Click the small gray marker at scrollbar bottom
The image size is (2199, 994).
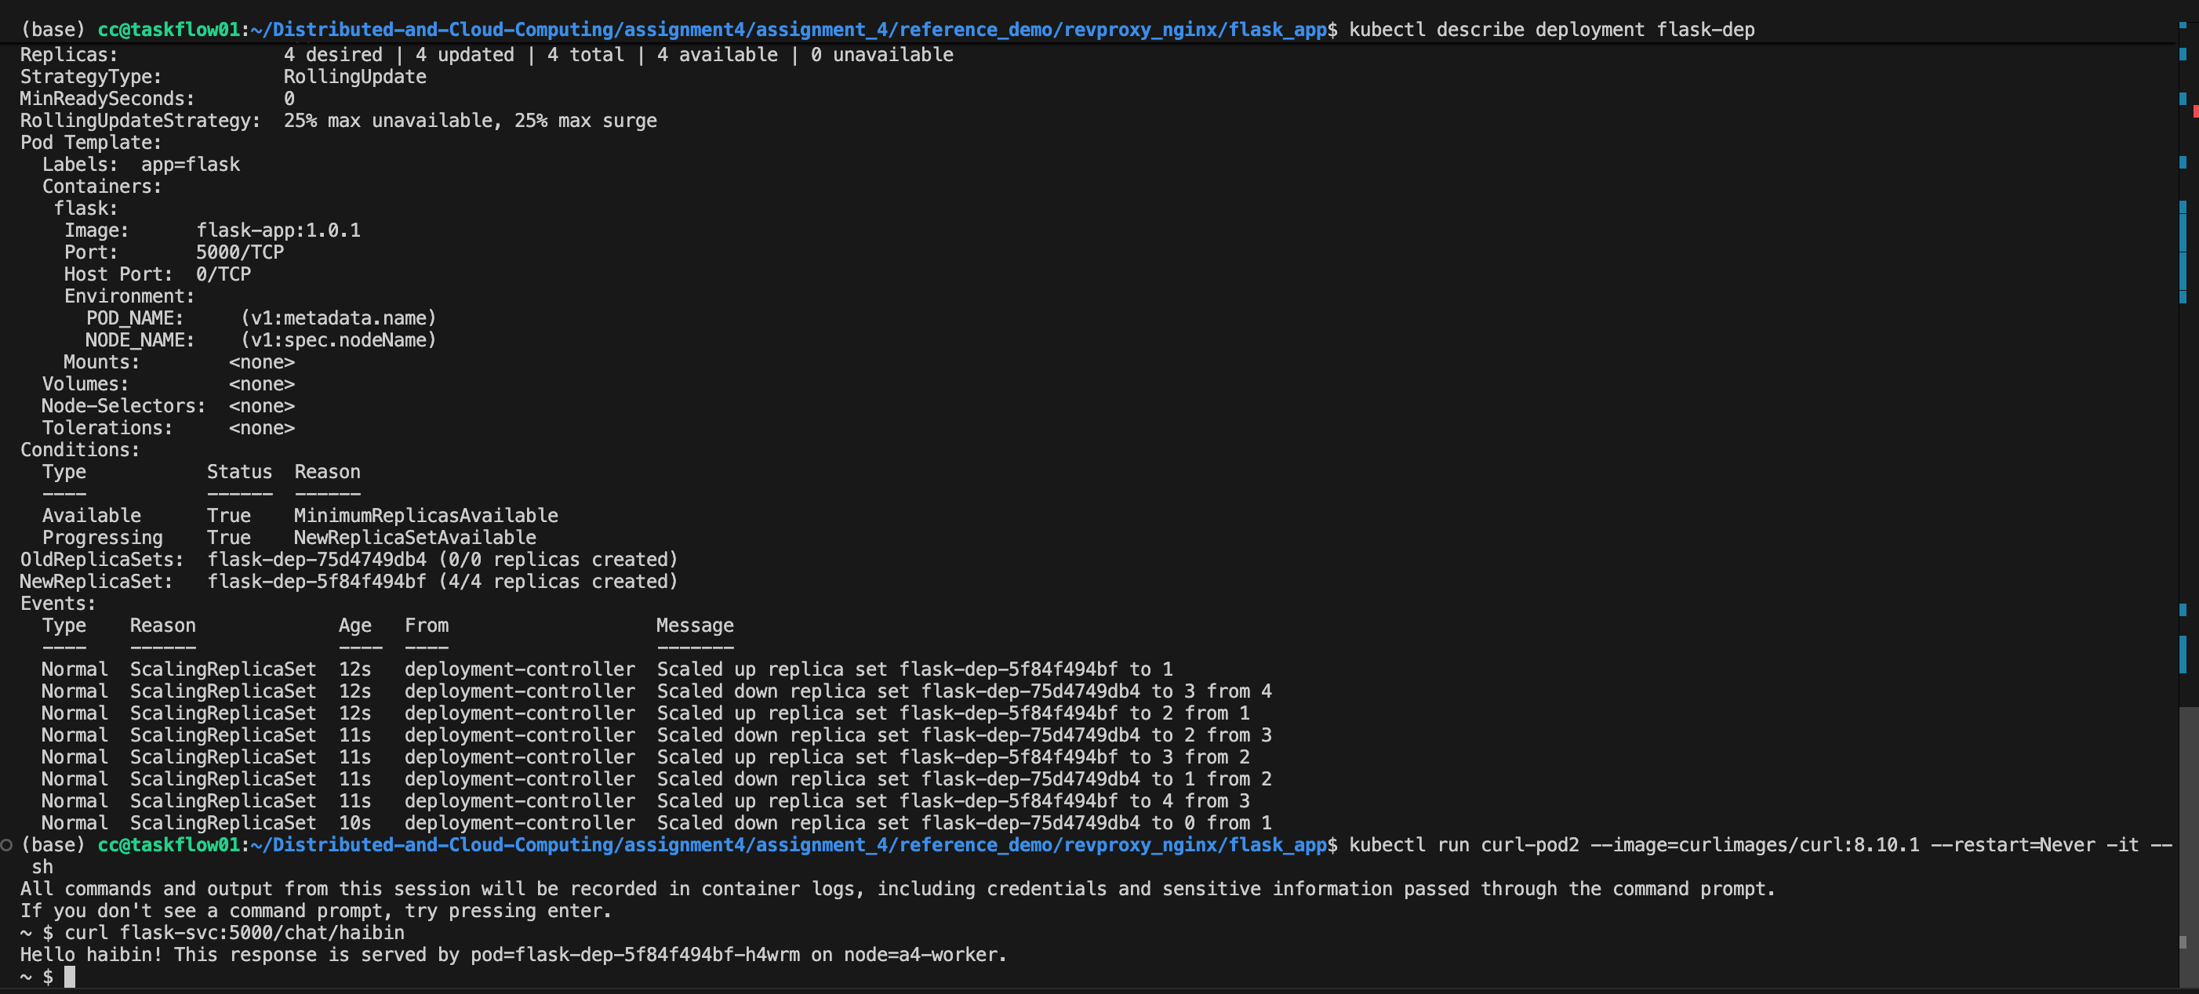pyautogui.click(x=2183, y=942)
